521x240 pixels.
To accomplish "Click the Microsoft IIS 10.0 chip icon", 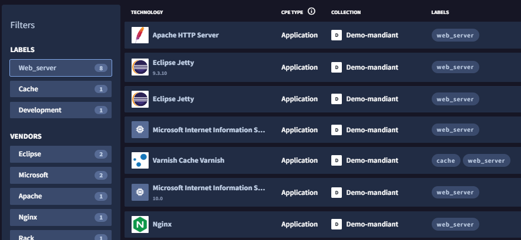I will pos(140,192).
